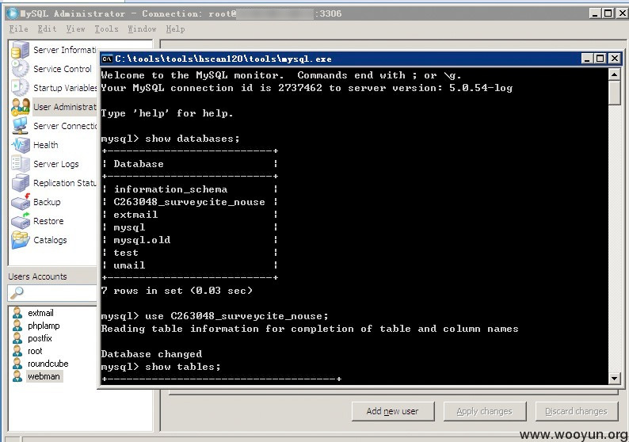Click the extmail user avatar icon
This screenshot has height=442, width=629.
pyautogui.click(x=17, y=313)
